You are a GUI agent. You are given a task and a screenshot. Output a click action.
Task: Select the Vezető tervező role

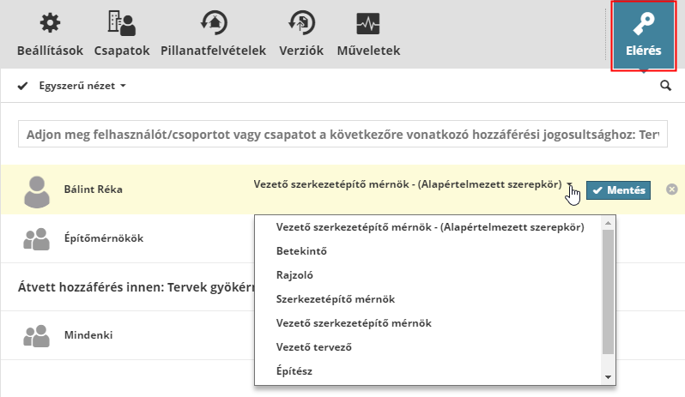click(x=314, y=347)
